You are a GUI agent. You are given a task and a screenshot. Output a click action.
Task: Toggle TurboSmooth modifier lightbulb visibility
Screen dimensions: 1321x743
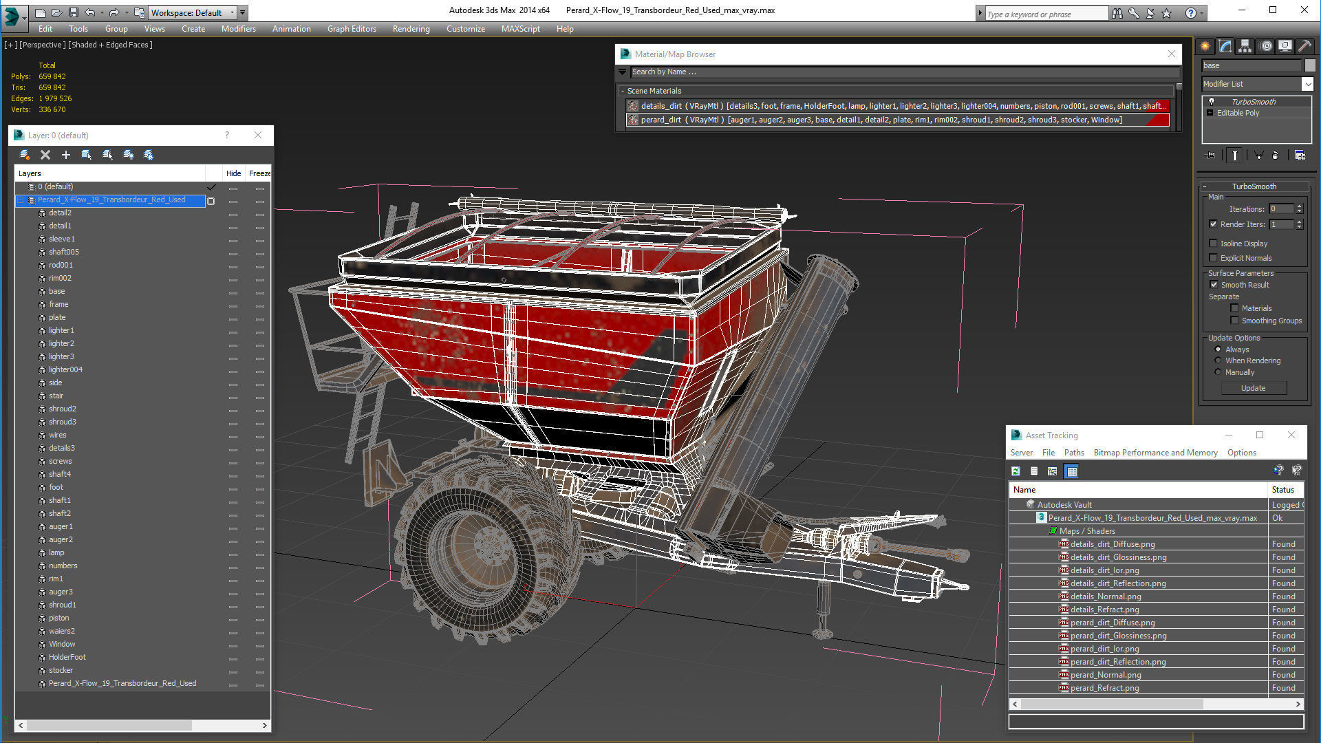[1211, 102]
